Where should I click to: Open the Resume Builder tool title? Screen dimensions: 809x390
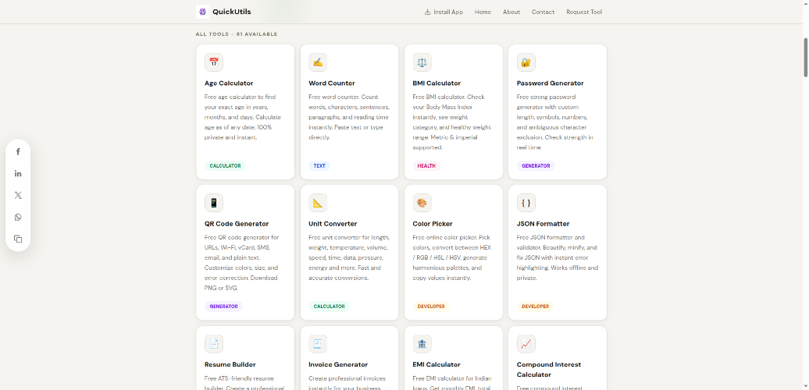pyautogui.click(x=230, y=364)
